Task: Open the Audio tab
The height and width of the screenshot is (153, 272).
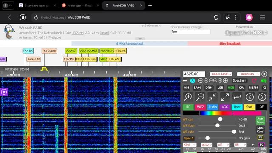Action: pyautogui.click(x=212, y=107)
